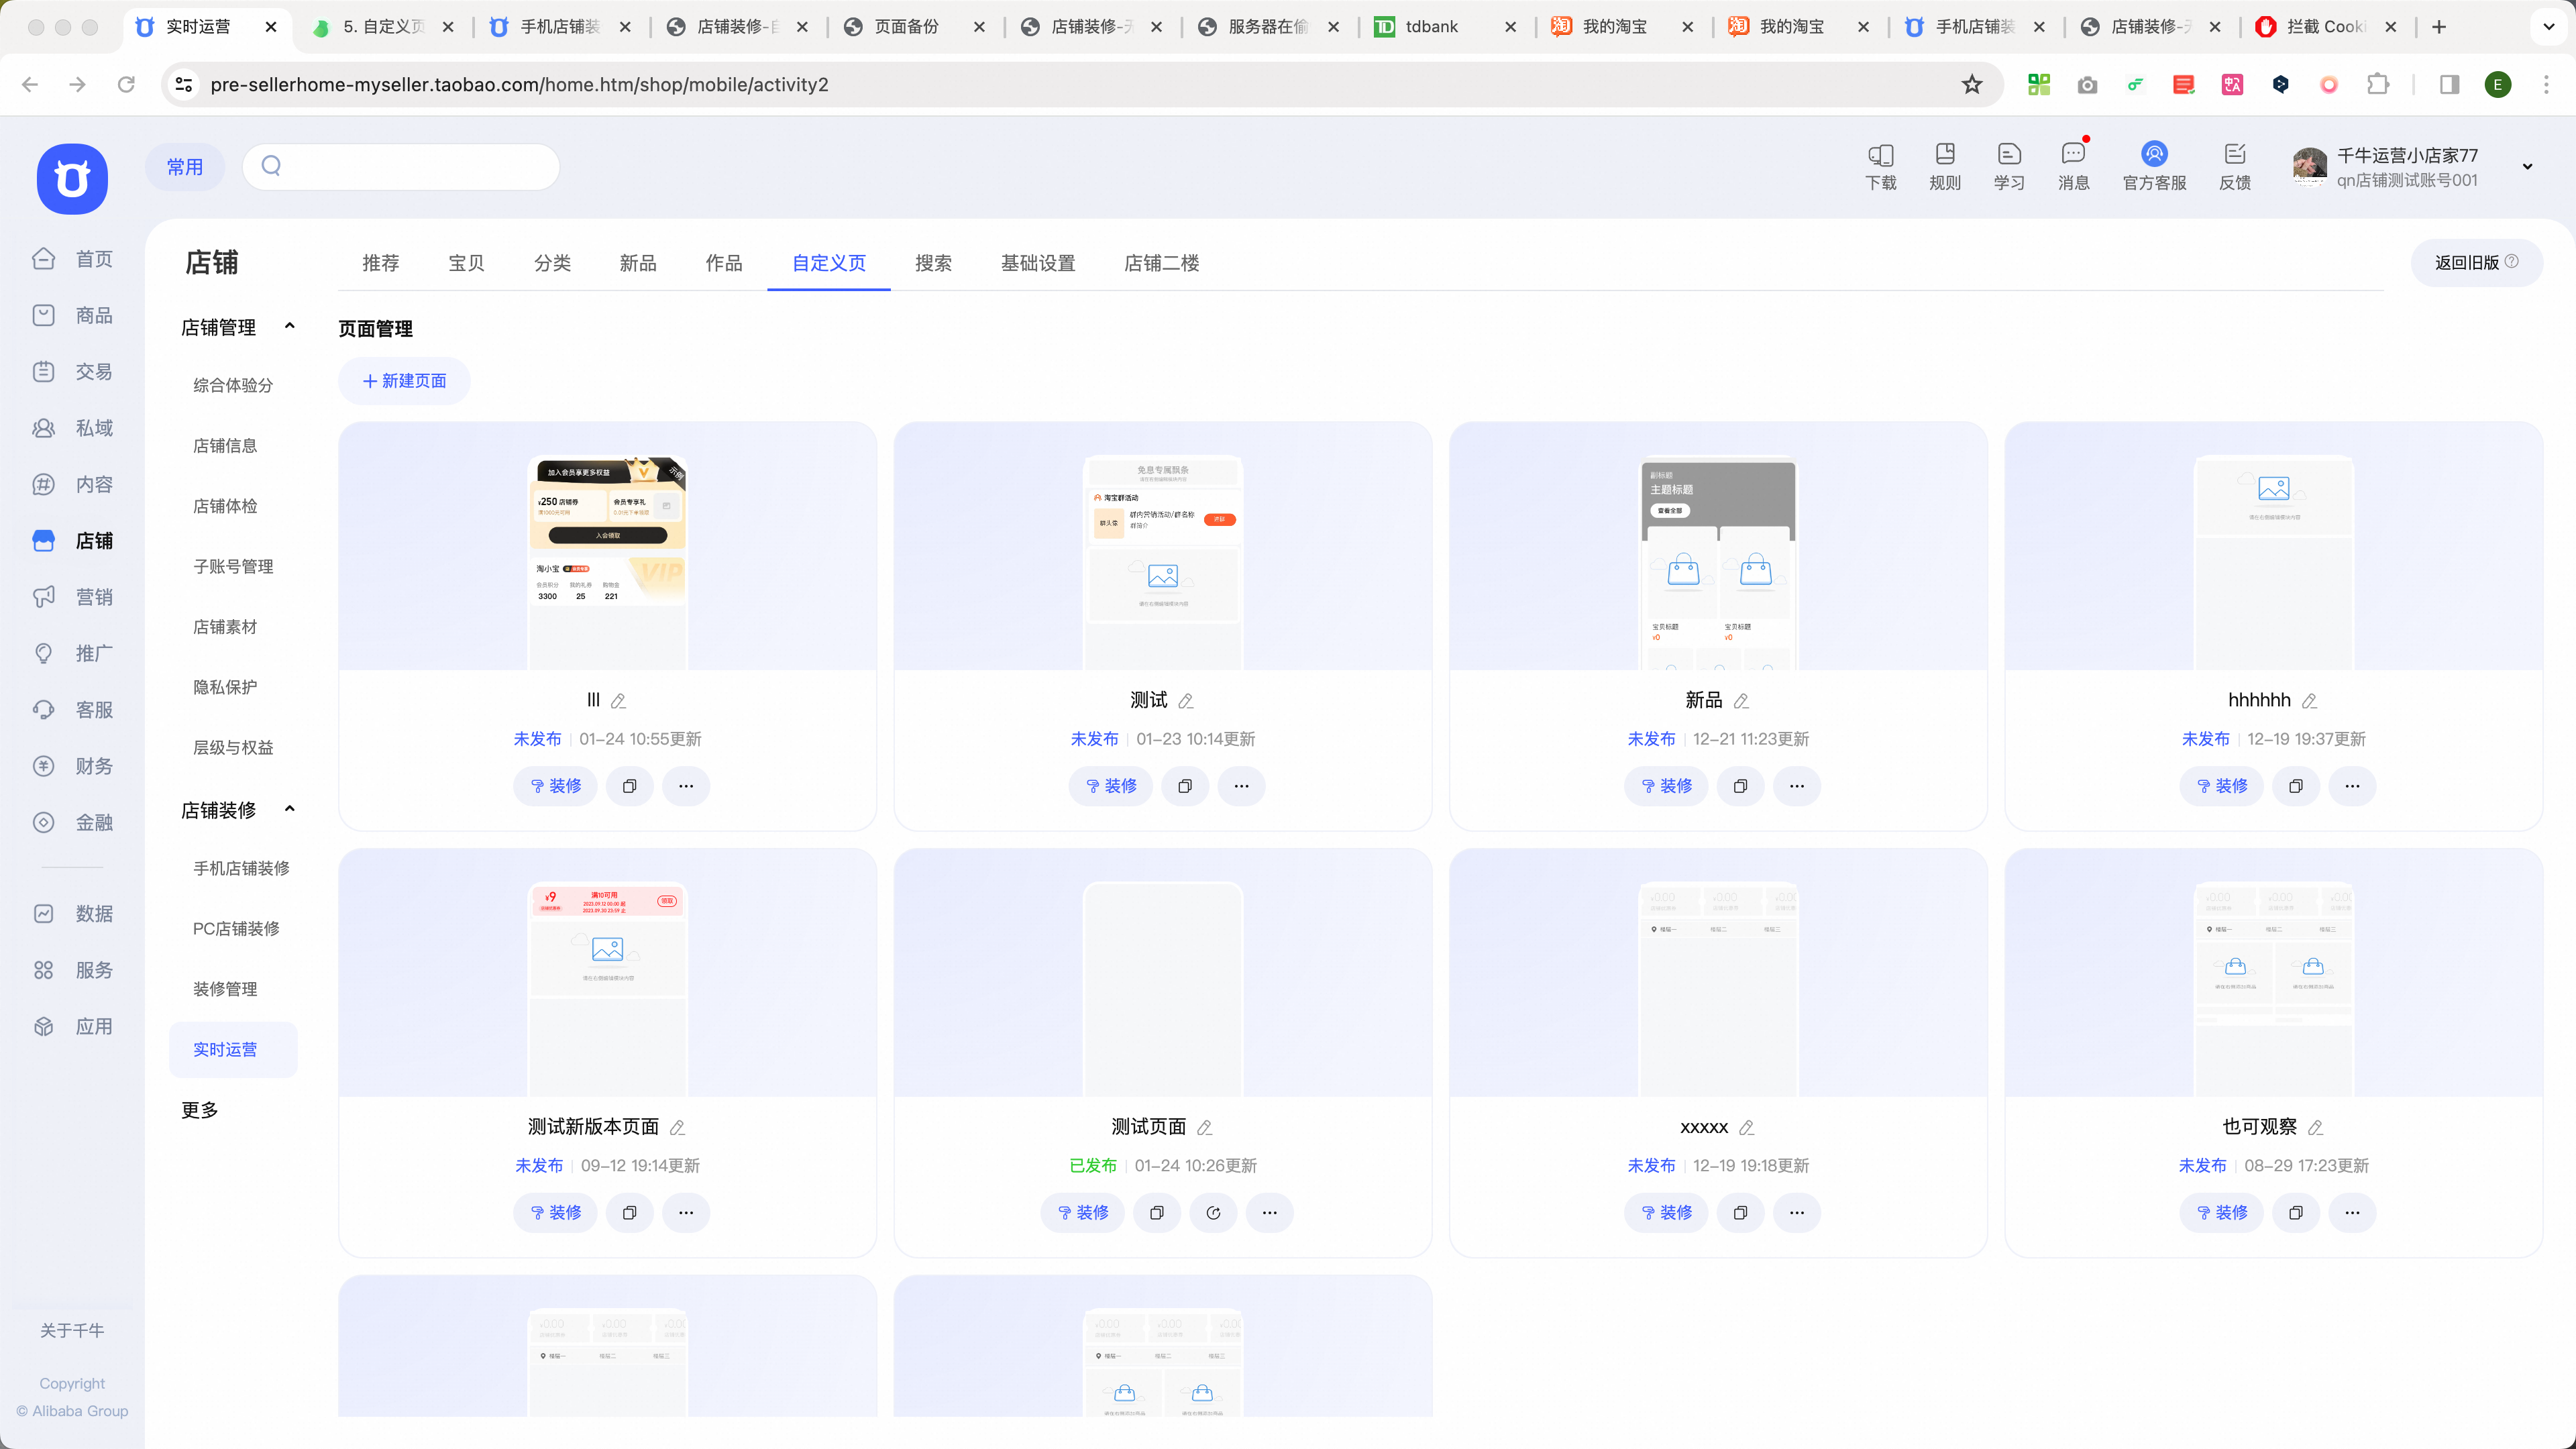Open more options for xxxxx page
Image resolution: width=2576 pixels, height=1449 pixels.
[1797, 1213]
